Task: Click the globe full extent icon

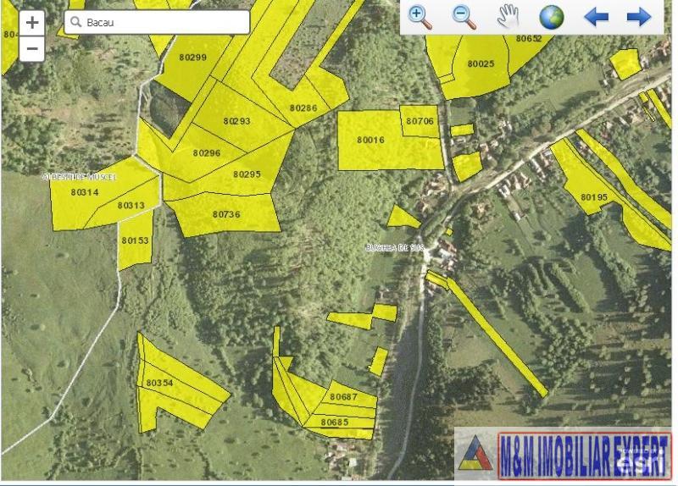Action: point(551,17)
